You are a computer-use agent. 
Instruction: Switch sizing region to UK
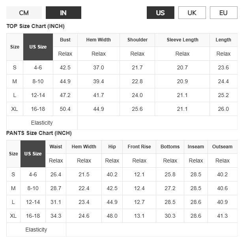click(192, 13)
